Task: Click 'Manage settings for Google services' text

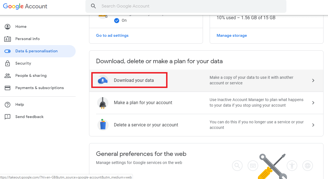Action: pos(139,163)
